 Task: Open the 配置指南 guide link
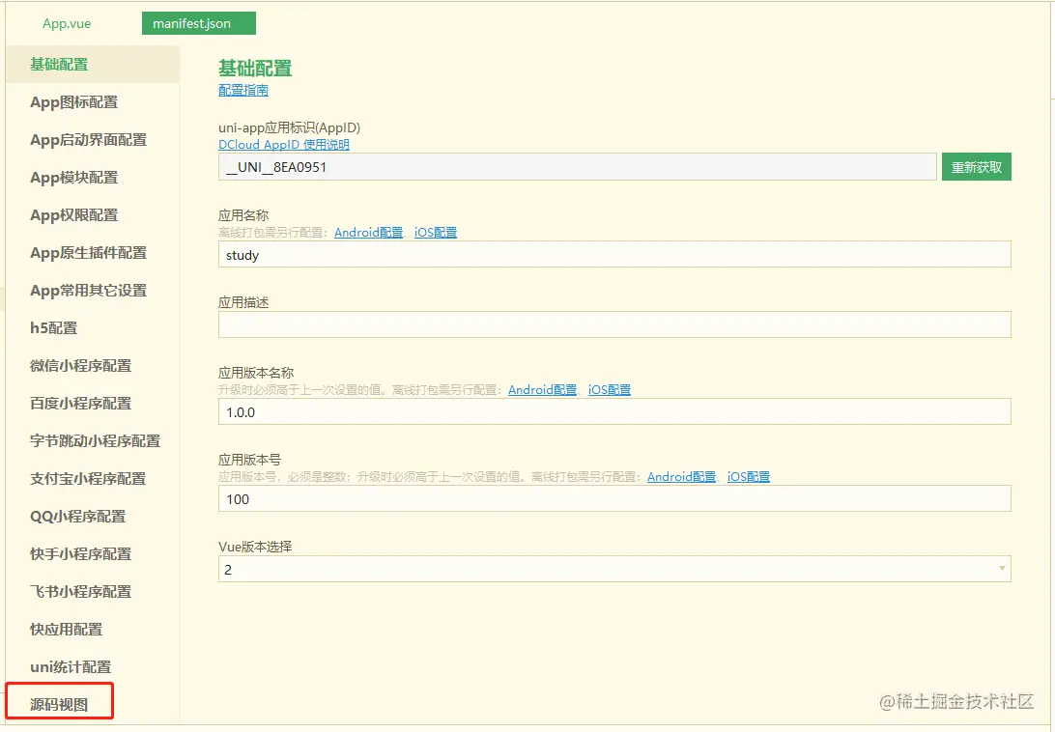[241, 90]
